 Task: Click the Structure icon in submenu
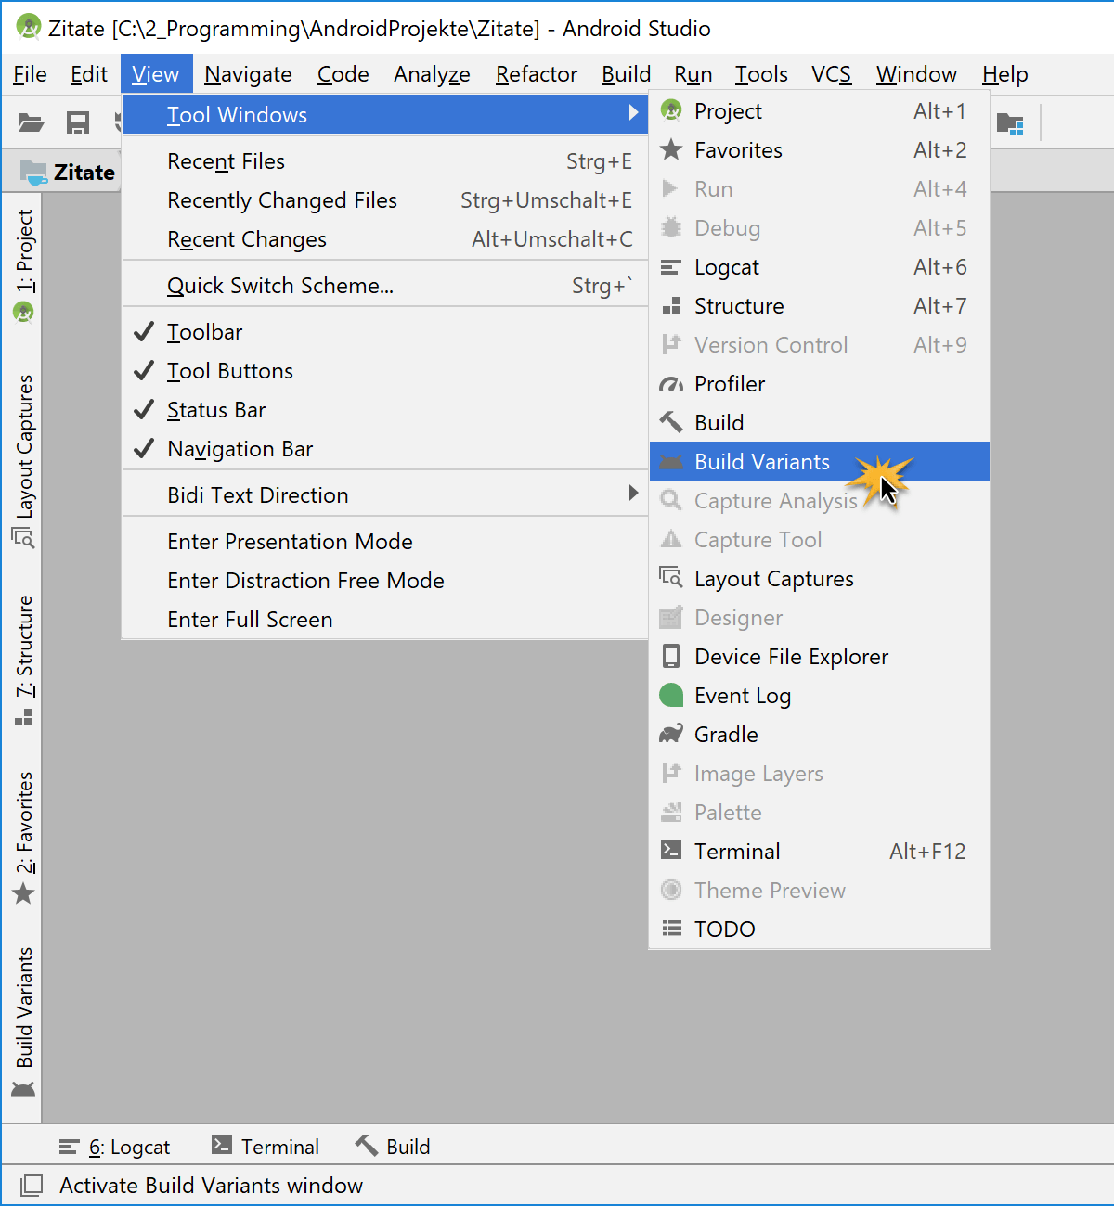click(x=671, y=306)
